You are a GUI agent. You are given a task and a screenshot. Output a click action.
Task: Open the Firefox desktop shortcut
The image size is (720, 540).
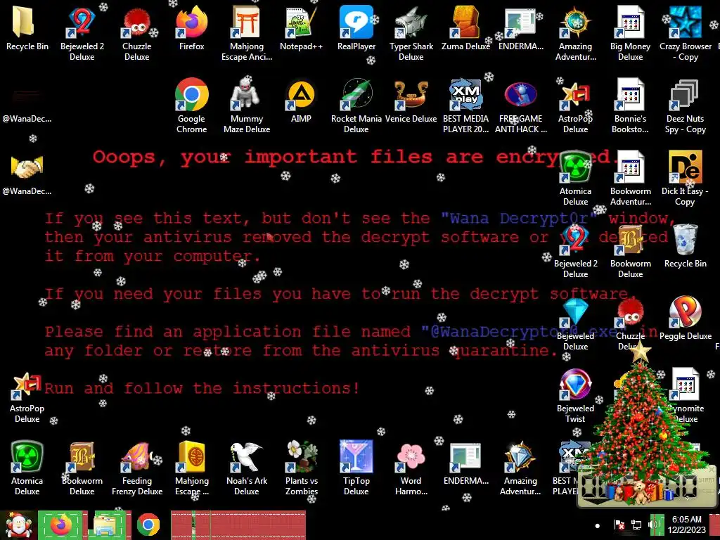tap(191, 28)
